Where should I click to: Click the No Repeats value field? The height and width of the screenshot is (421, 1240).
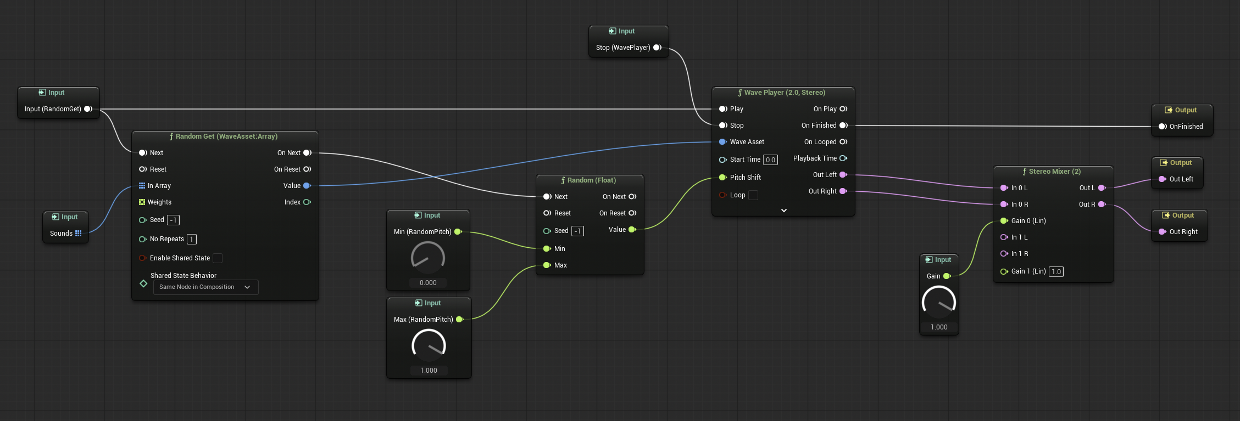[191, 240]
